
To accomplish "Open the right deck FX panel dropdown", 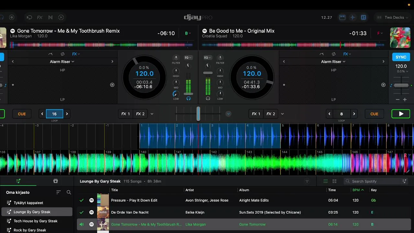I will tap(347, 54).
